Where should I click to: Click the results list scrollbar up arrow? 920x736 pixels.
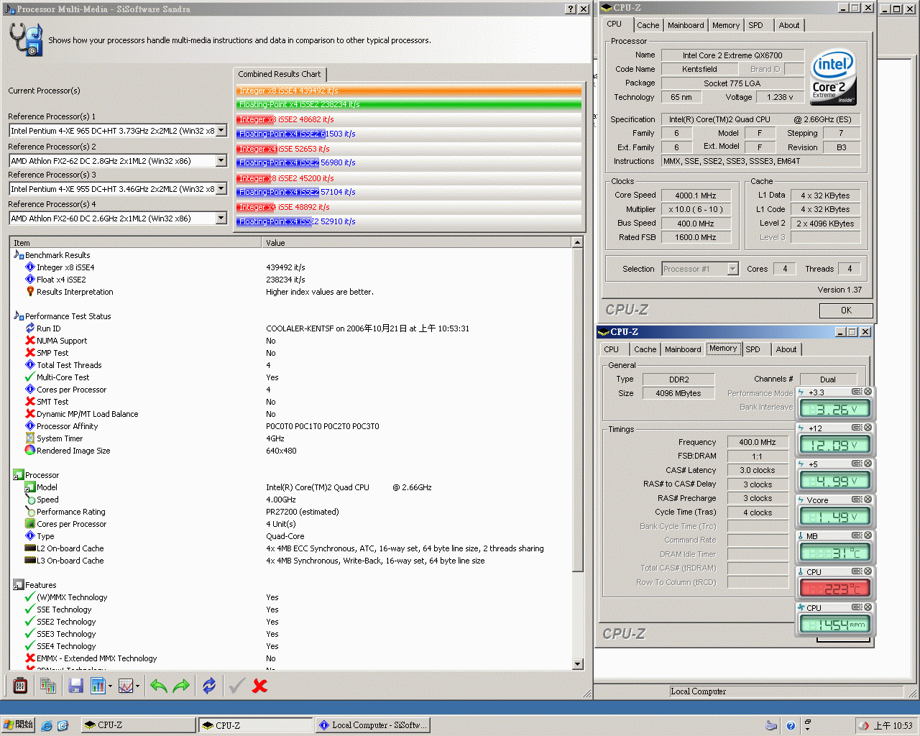click(x=577, y=243)
